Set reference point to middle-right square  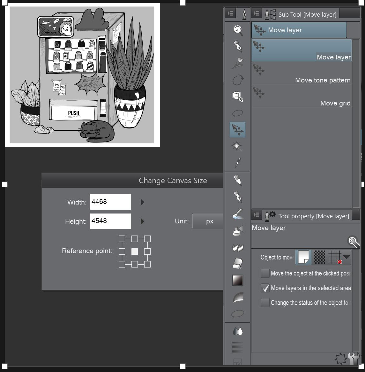147,252
